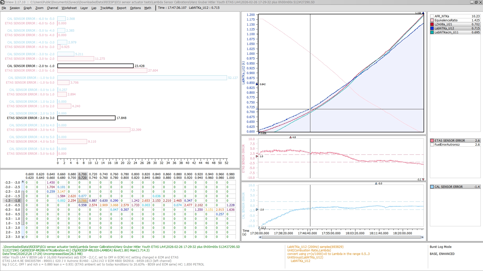
Task: Toggle the EquivalenceRatio channel color box
Action: [x=432, y=20]
